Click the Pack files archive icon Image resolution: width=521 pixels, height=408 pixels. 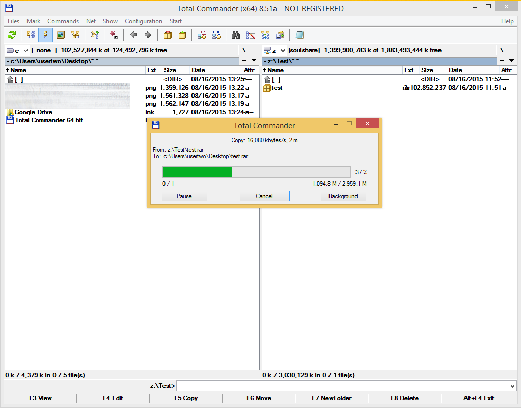(x=168, y=35)
